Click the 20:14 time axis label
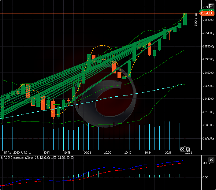Image resolution: width=216 pixels, height=190 pixels. click(x=148, y=153)
